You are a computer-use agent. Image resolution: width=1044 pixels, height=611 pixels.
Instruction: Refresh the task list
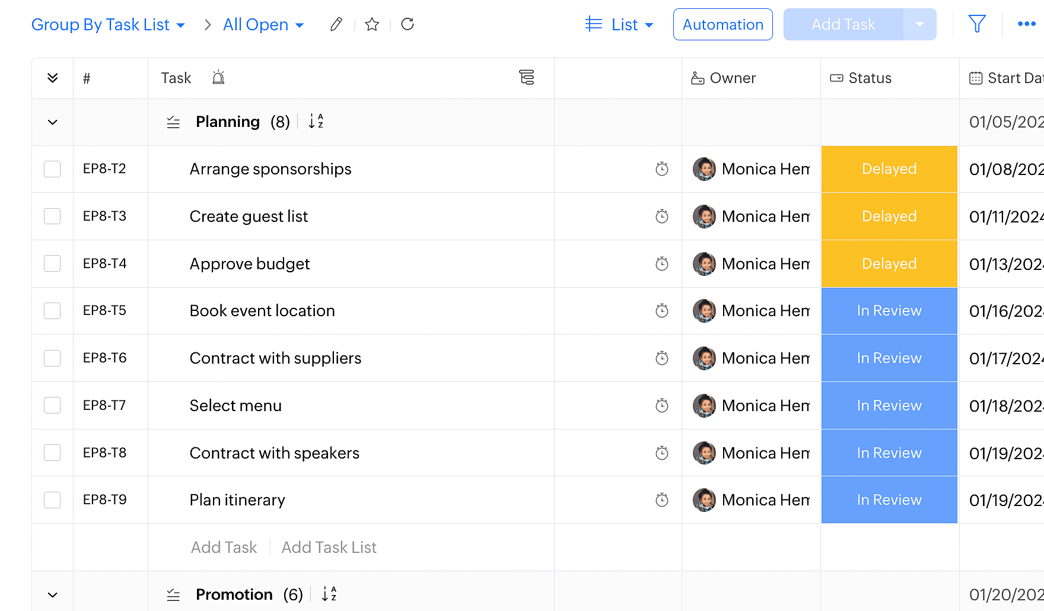point(408,24)
